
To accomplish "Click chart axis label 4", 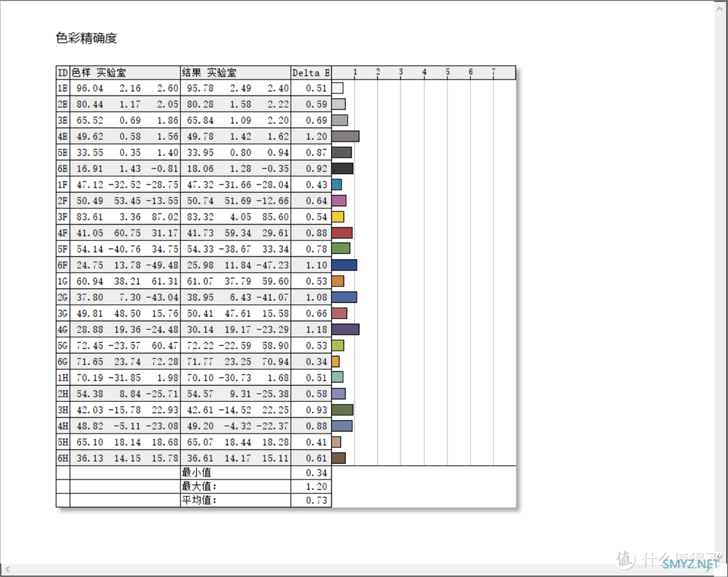I will point(425,72).
